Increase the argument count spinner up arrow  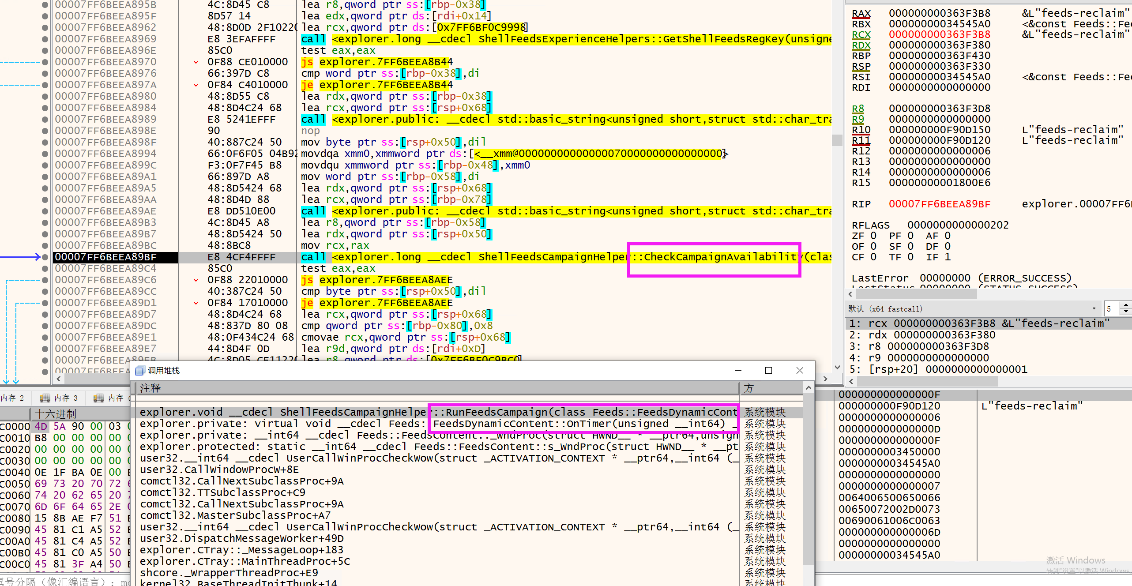point(1126,305)
